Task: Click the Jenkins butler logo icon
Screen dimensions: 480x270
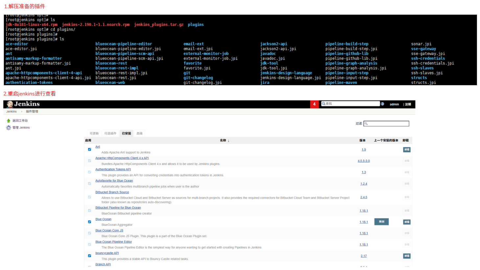Action: [10, 104]
